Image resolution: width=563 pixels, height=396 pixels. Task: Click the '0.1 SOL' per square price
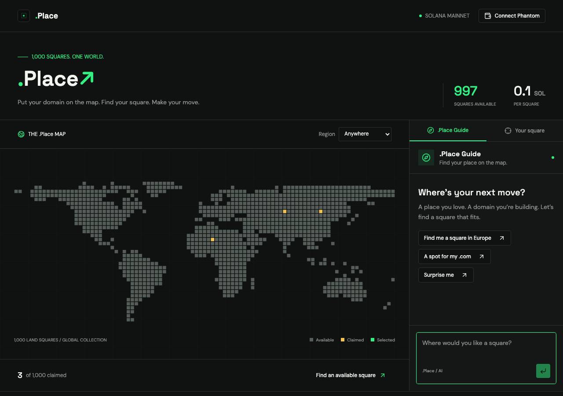[530, 91]
